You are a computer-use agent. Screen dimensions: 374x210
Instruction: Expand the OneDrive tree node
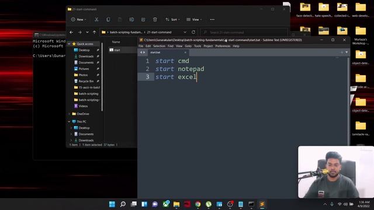pyautogui.click(x=69, y=114)
